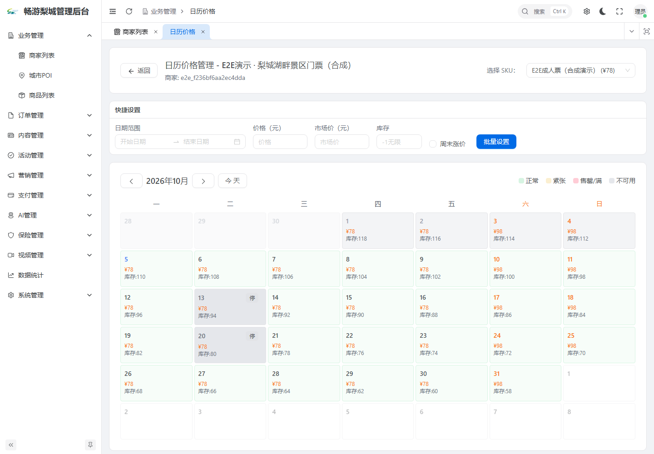Go to next month arrow
Screen dimensions: 654x454
pyautogui.click(x=203, y=181)
